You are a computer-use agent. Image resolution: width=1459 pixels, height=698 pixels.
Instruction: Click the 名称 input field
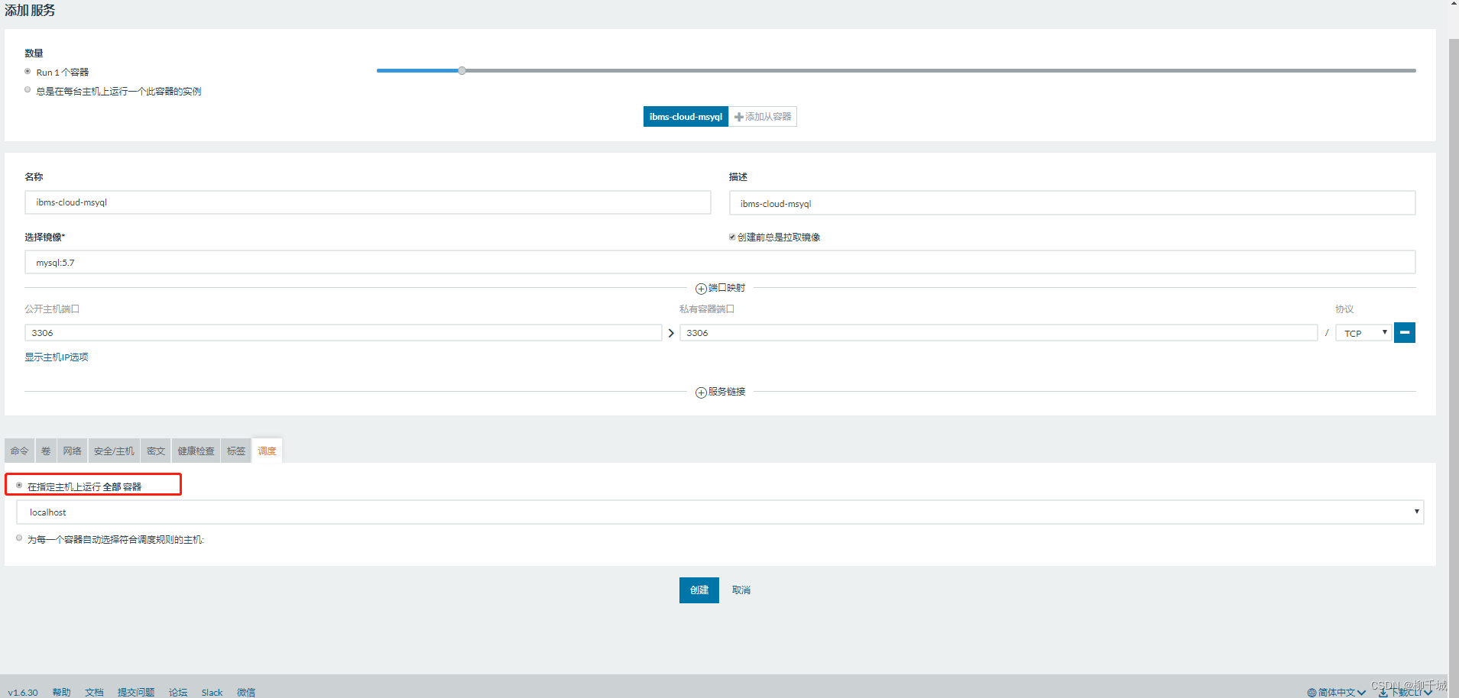coord(368,202)
